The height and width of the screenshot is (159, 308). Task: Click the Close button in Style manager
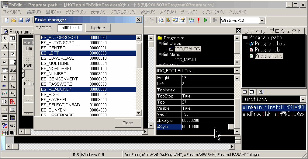coord(128,123)
